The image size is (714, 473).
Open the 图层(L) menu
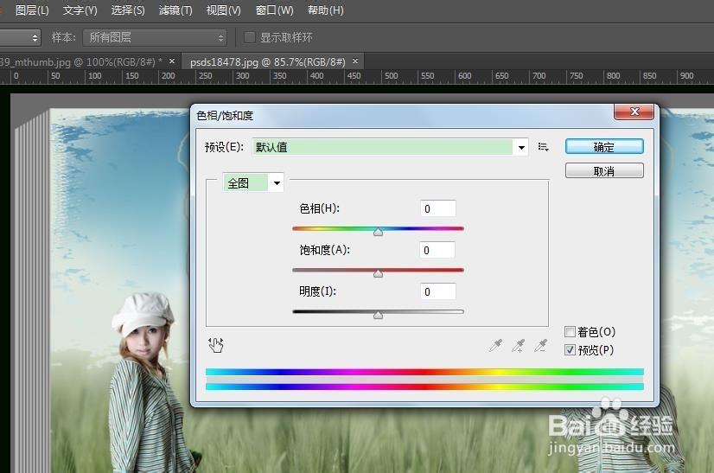pyautogui.click(x=32, y=10)
